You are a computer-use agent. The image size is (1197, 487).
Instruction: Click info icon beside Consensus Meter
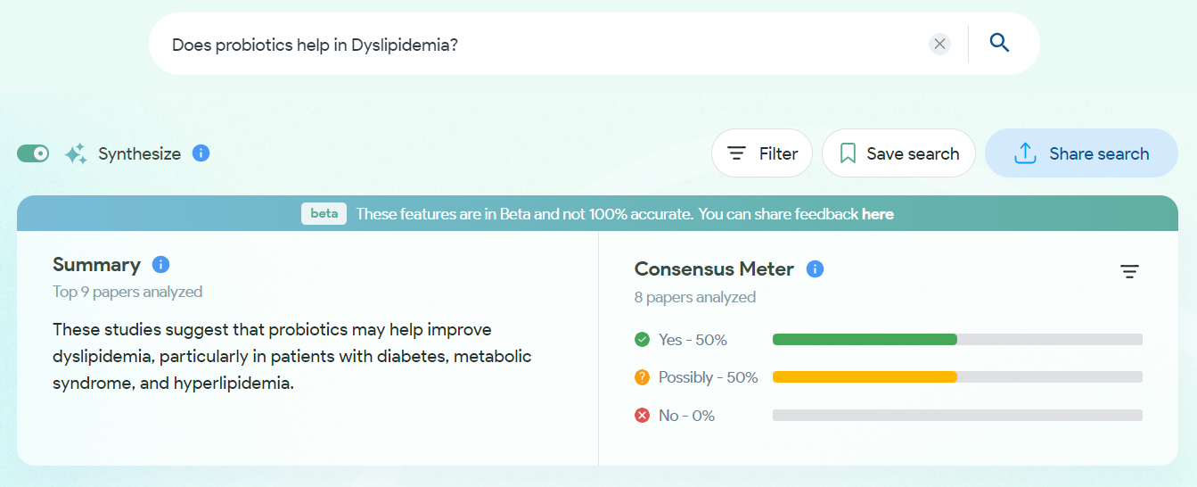click(815, 268)
